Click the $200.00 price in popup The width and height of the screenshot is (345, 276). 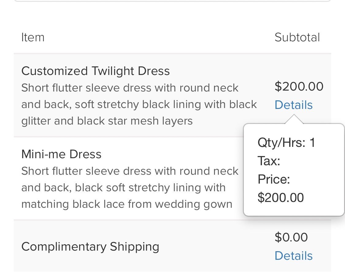point(281,198)
